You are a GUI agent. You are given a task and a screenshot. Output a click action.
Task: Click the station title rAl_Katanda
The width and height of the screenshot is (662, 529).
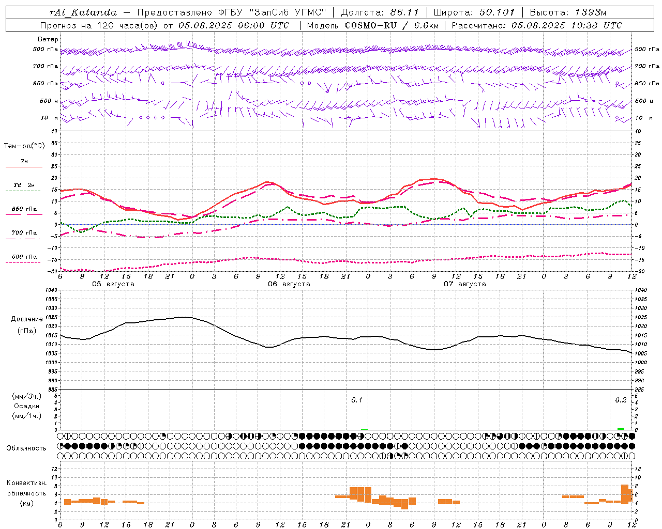tap(83, 12)
